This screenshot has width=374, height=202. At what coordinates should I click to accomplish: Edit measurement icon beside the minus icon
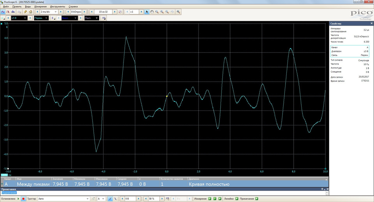pyautogui.click(x=219, y=199)
